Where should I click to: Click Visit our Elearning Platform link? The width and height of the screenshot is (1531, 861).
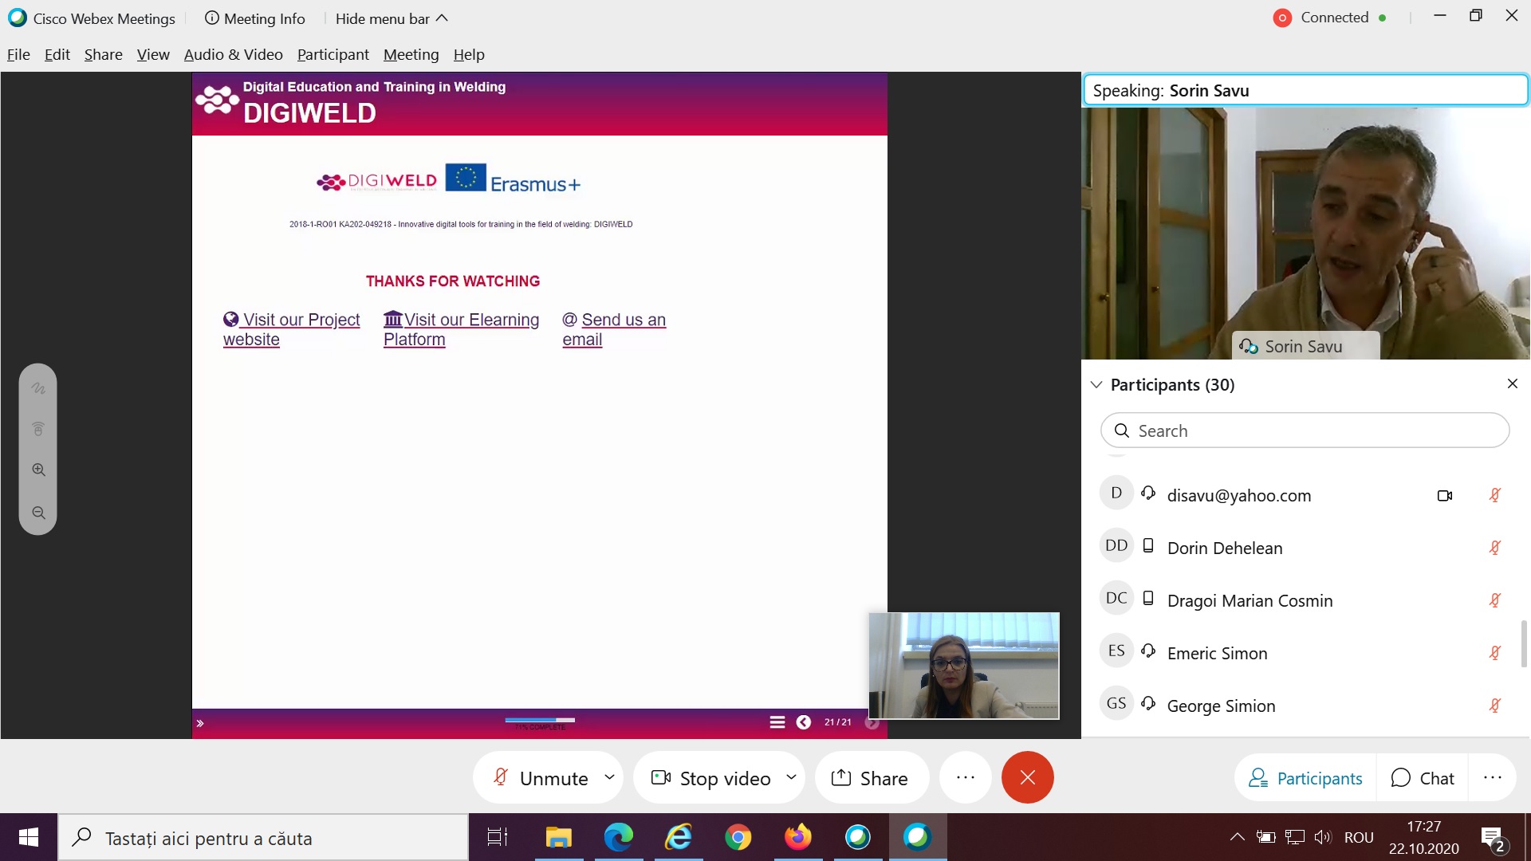click(461, 329)
